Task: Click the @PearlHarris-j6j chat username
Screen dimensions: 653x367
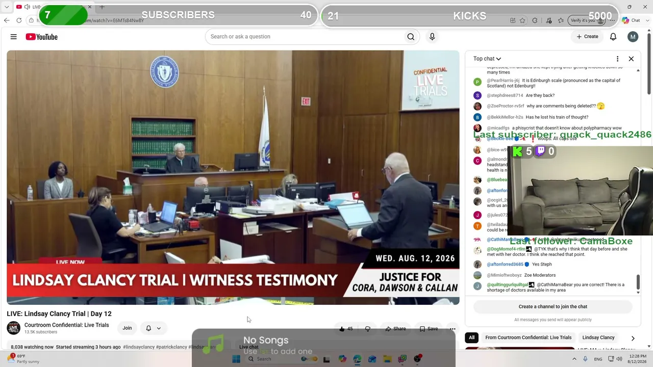Action: 503,81
